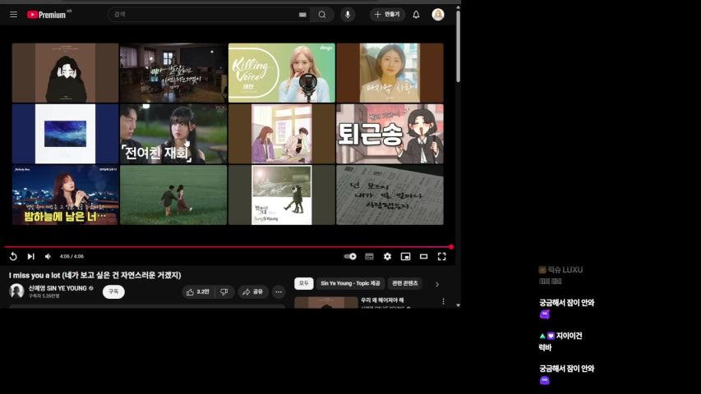Screen dimensions: 701x394
Task: Open player settings gear
Action: (x=387, y=256)
